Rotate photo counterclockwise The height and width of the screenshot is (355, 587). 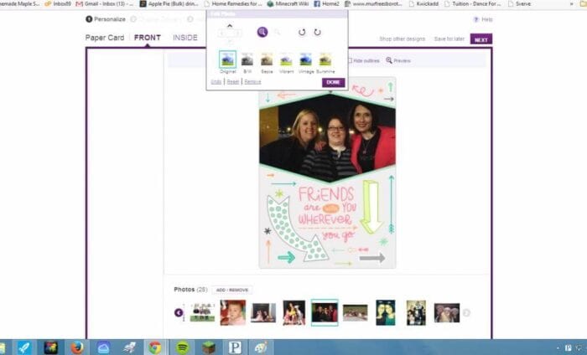[302, 32]
